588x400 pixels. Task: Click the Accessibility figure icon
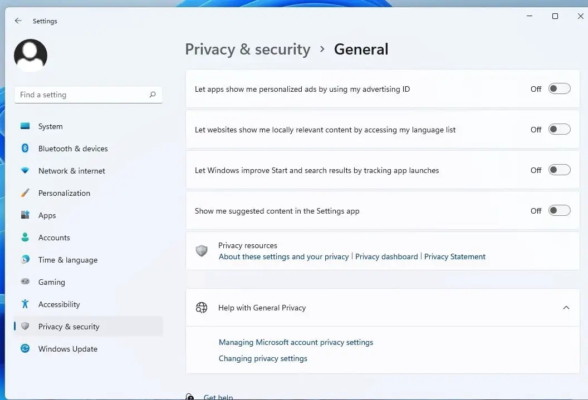coord(25,304)
